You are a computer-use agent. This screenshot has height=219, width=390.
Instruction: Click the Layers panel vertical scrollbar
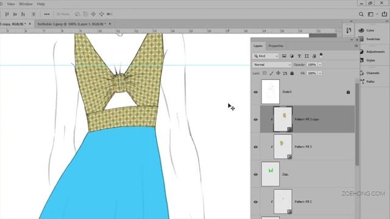(357, 124)
